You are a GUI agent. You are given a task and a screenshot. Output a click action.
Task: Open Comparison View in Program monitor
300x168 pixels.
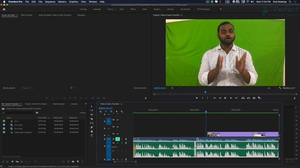pyautogui.click(x=259, y=98)
